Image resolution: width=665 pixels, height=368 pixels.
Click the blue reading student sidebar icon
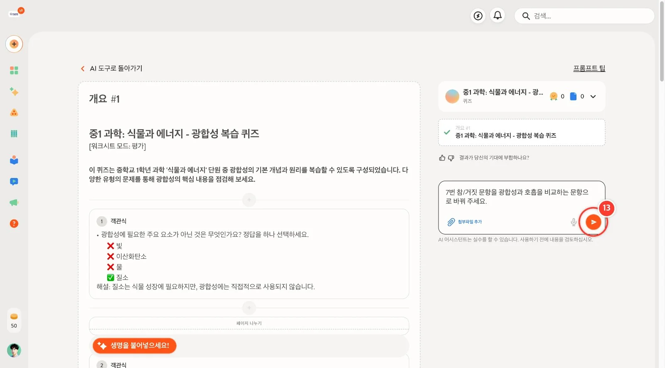click(14, 160)
